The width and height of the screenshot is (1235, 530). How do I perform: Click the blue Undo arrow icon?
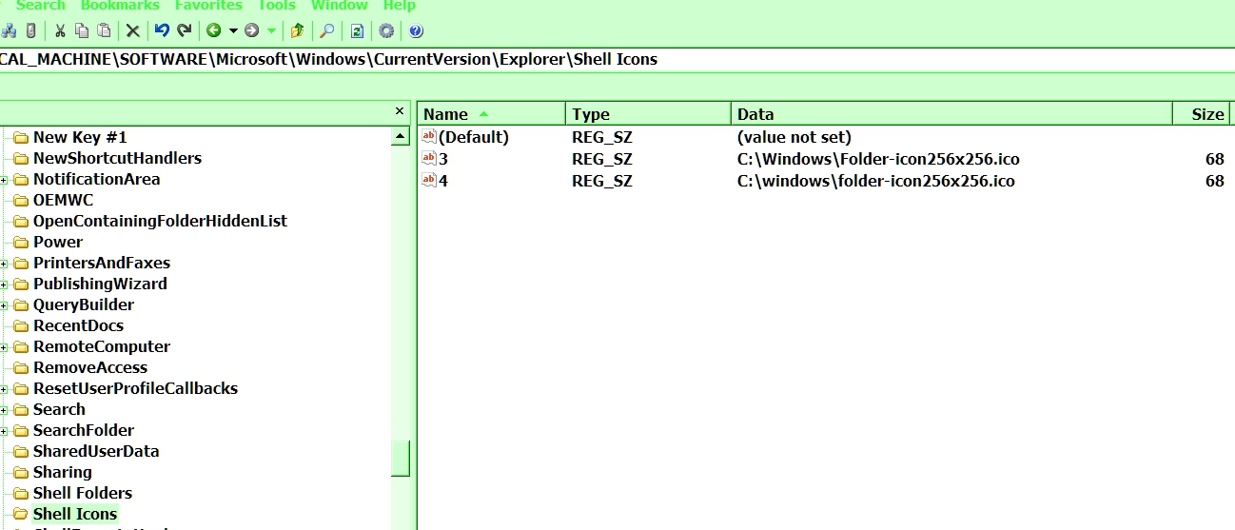click(x=162, y=30)
